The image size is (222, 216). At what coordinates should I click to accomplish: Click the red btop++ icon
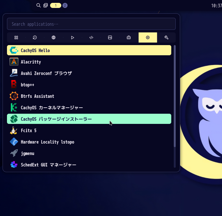pos(14,84)
